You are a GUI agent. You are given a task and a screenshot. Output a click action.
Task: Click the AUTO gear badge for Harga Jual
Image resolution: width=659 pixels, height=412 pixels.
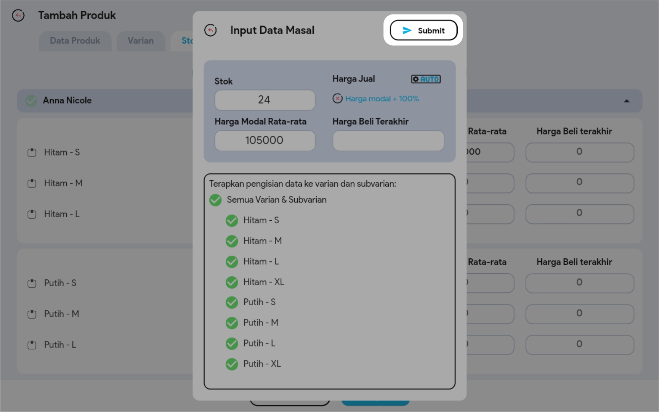[x=426, y=79]
